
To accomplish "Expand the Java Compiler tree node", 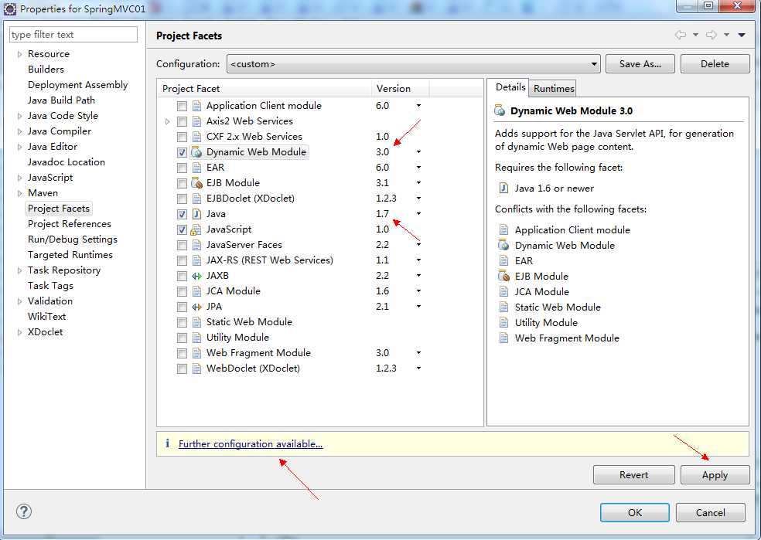I will (19, 131).
